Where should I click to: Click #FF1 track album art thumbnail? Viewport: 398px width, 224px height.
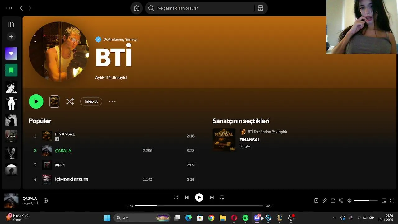click(47, 165)
